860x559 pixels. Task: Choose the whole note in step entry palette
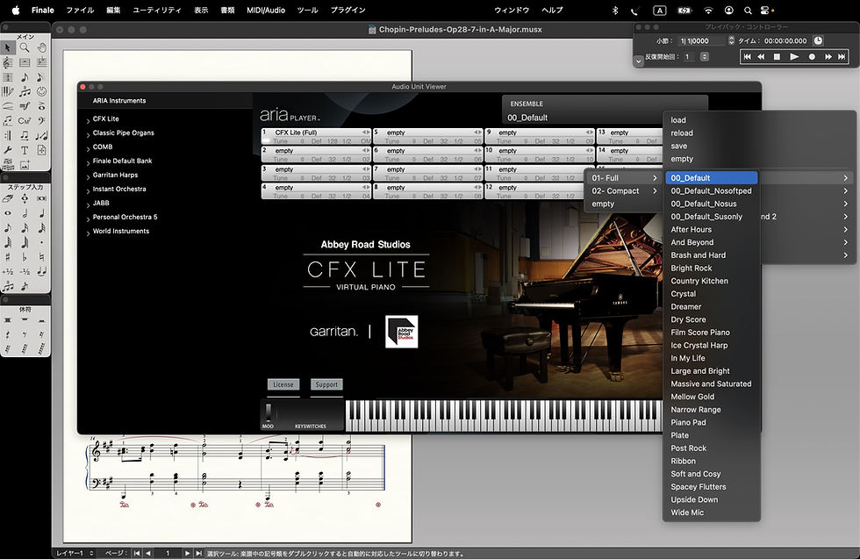[x=8, y=213]
